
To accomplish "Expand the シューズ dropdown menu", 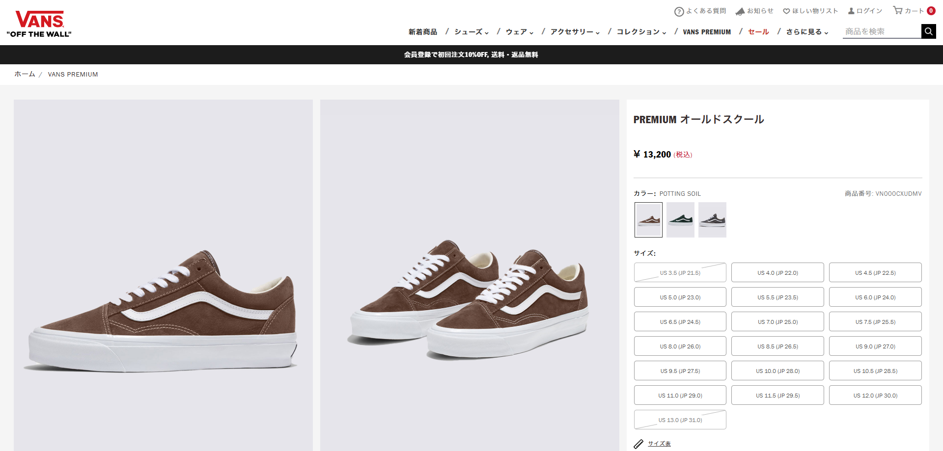I will tap(471, 32).
